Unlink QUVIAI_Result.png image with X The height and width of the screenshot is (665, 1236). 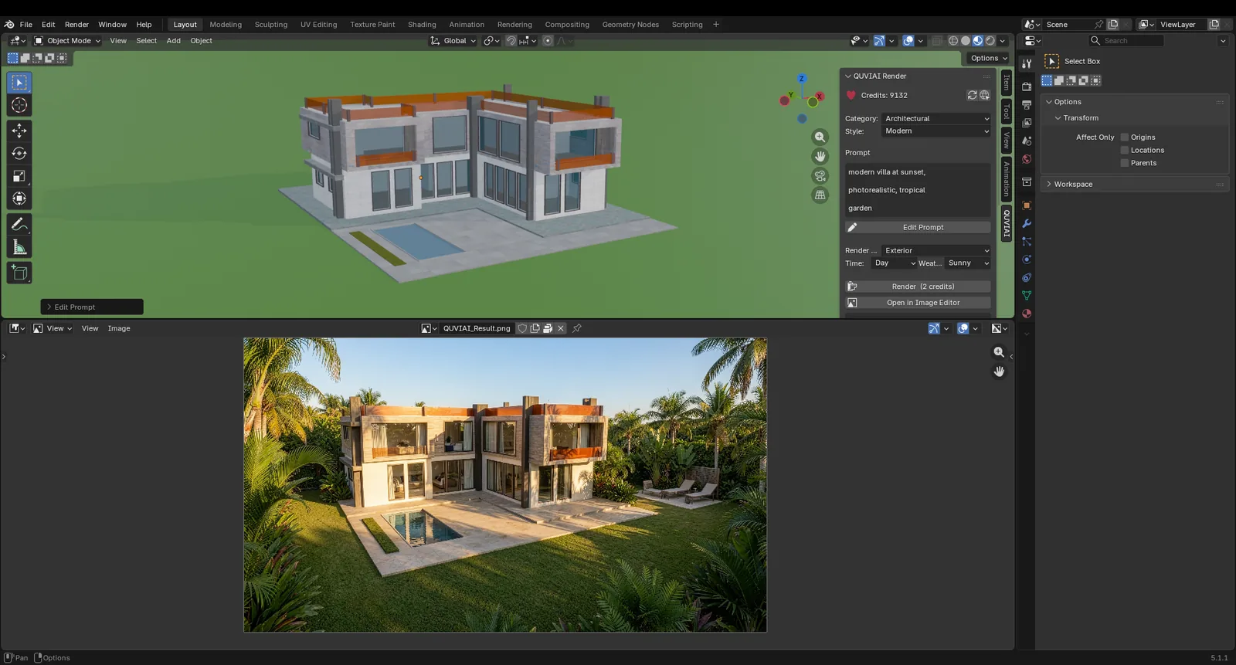point(561,328)
